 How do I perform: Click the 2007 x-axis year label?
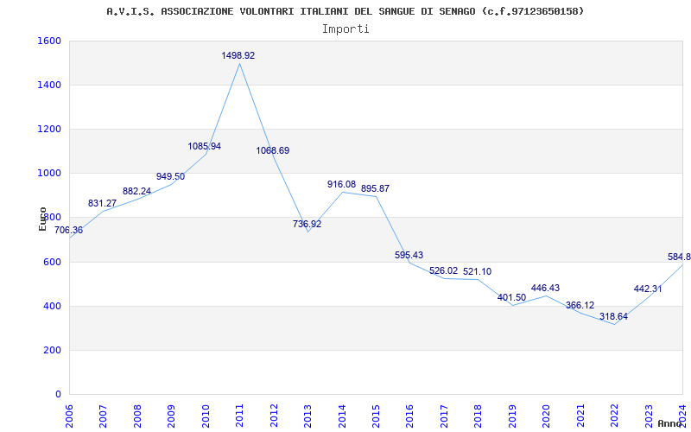pos(103,416)
